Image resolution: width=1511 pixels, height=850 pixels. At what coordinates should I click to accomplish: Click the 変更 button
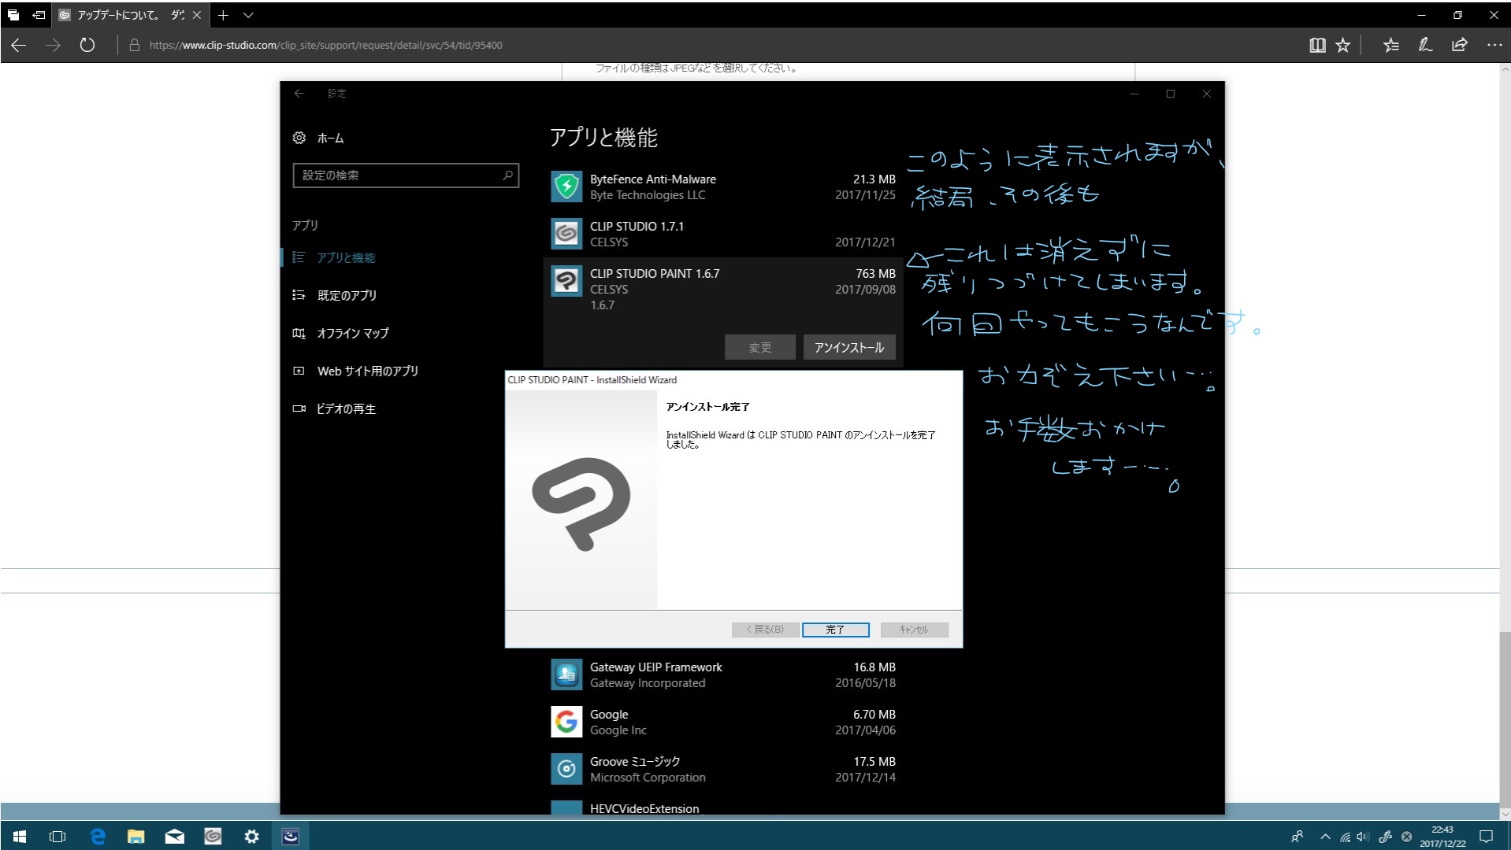pos(760,347)
